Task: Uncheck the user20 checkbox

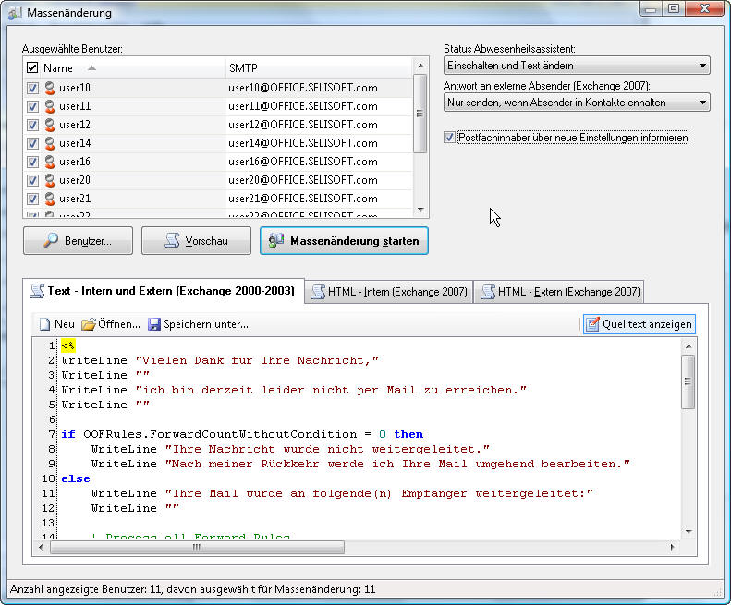Action: coord(32,180)
